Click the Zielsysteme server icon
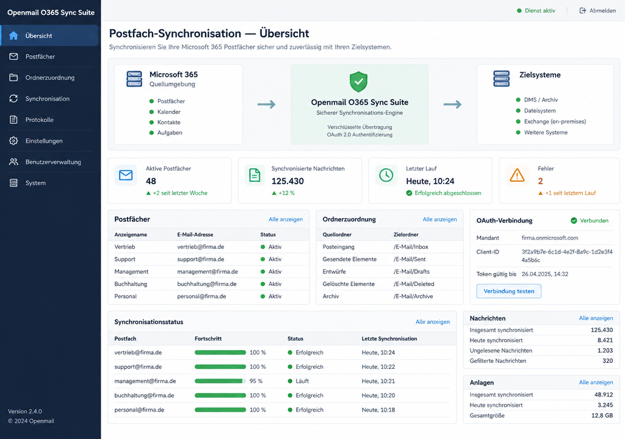This screenshot has width=625, height=439. coord(502,79)
